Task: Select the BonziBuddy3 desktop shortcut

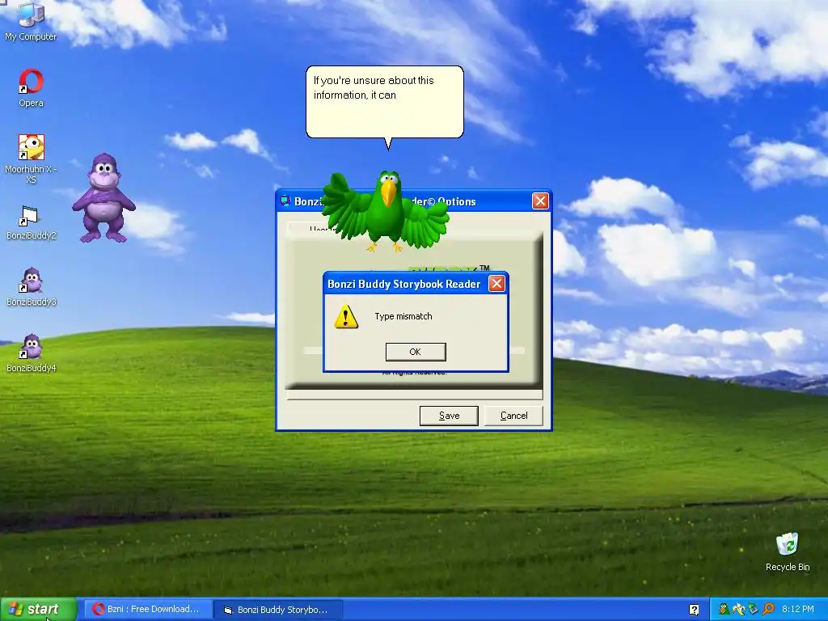Action: pos(32,287)
